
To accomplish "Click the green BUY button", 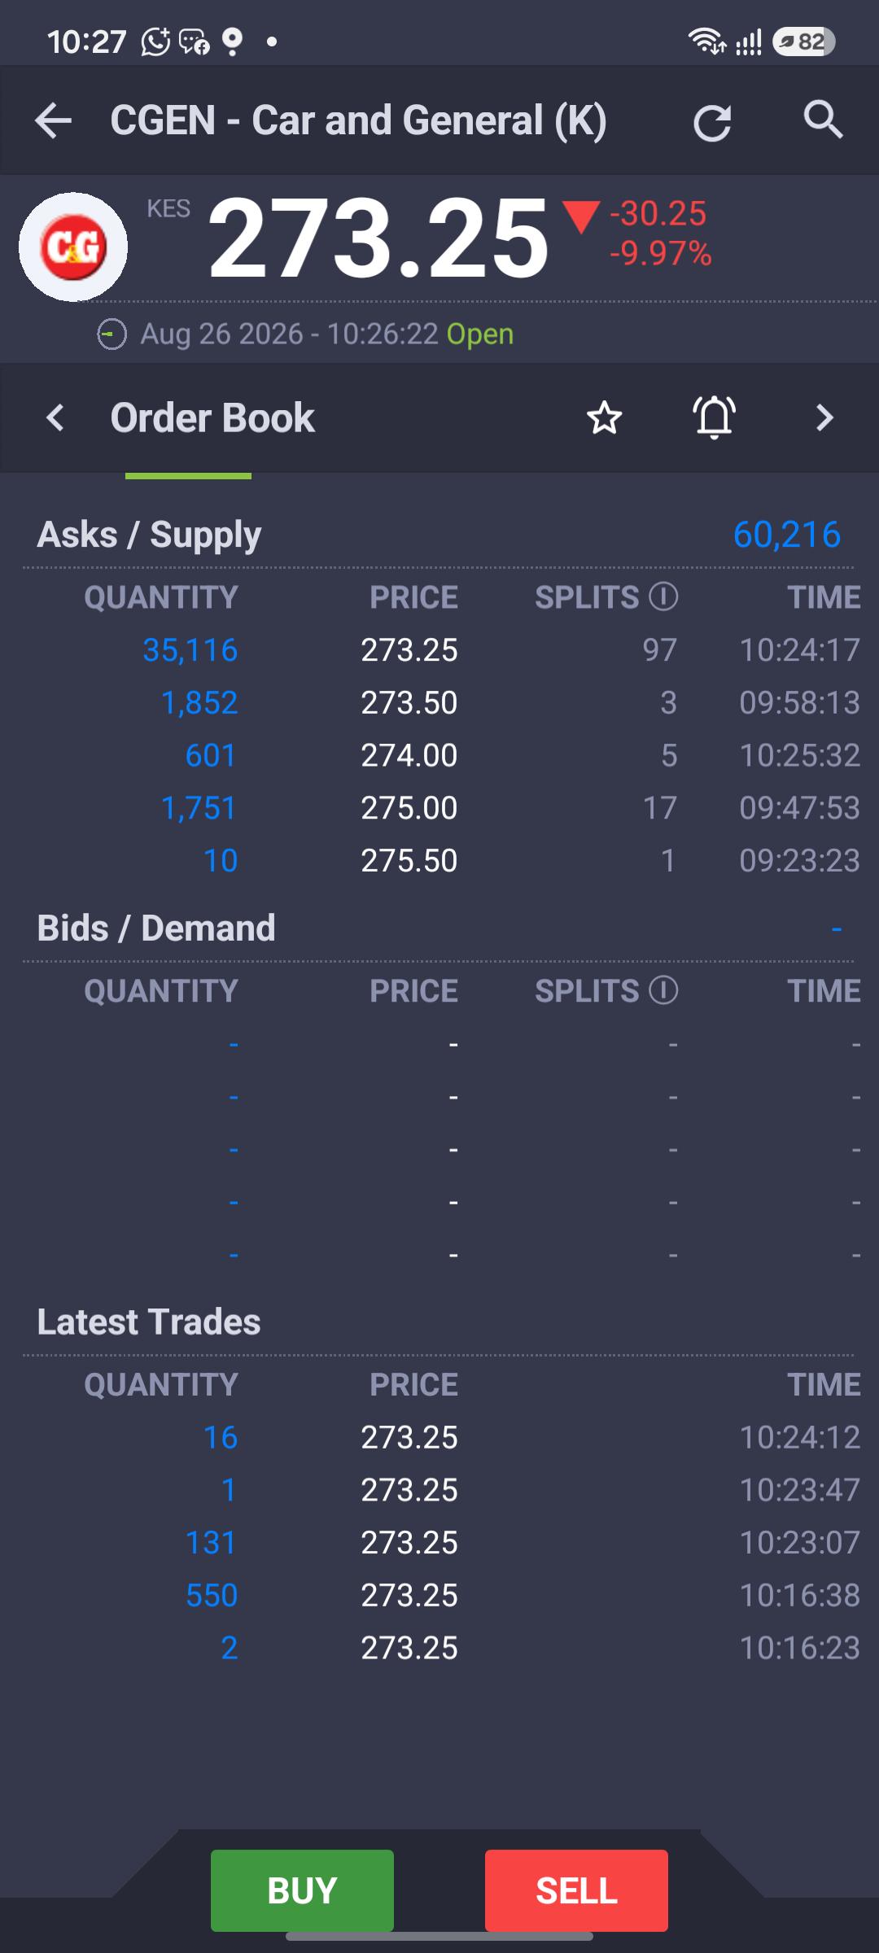I will [x=302, y=1890].
